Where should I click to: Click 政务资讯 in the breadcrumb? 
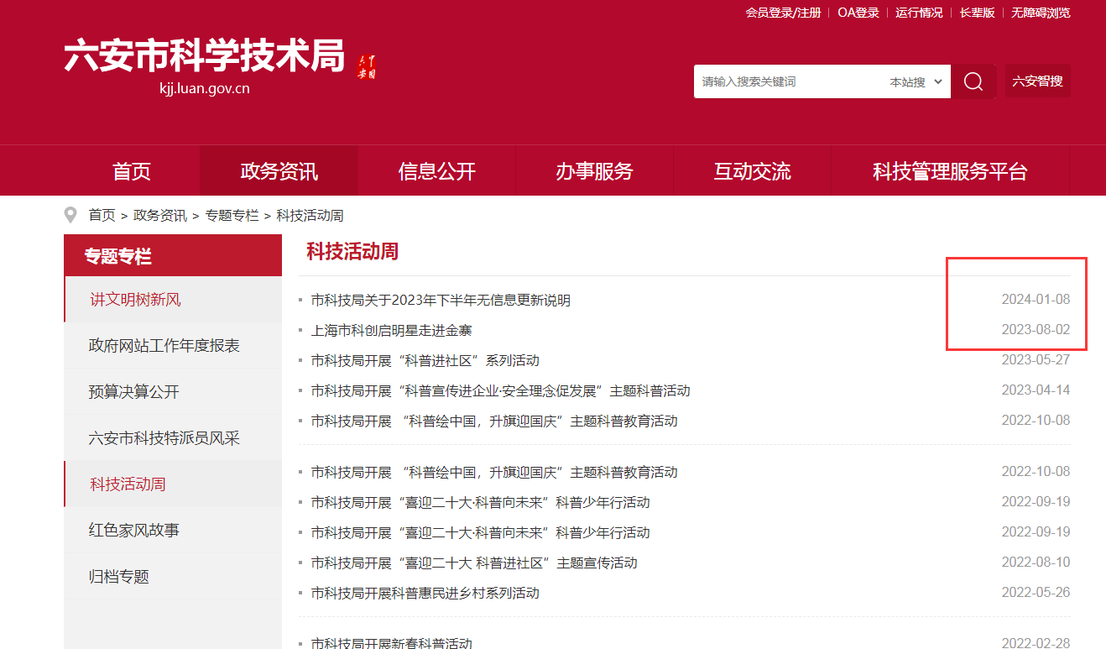click(160, 216)
